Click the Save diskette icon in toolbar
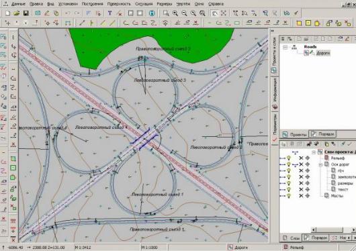The image size is (356, 251). 26,13
